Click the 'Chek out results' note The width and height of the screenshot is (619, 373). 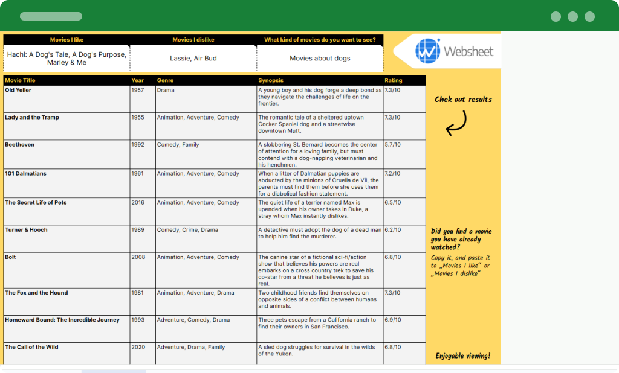pos(463,100)
